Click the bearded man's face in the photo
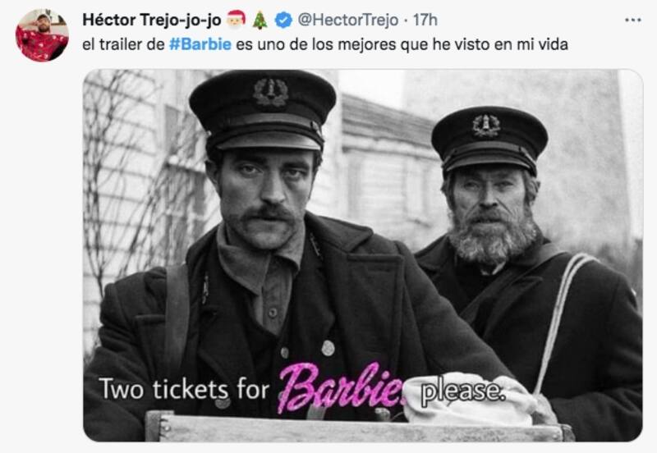The image size is (657, 453). coord(490,213)
